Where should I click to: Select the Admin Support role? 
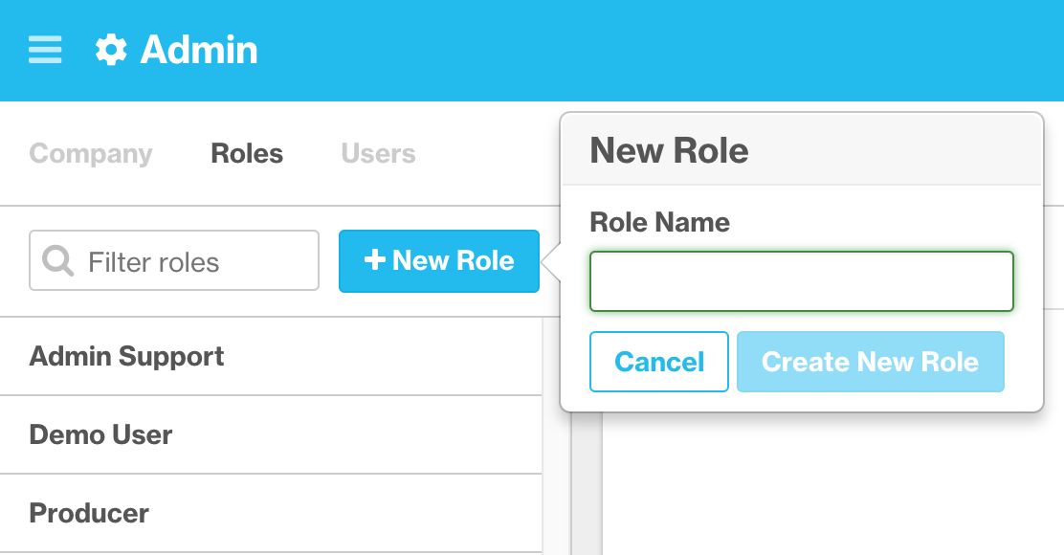(x=127, y=357)
